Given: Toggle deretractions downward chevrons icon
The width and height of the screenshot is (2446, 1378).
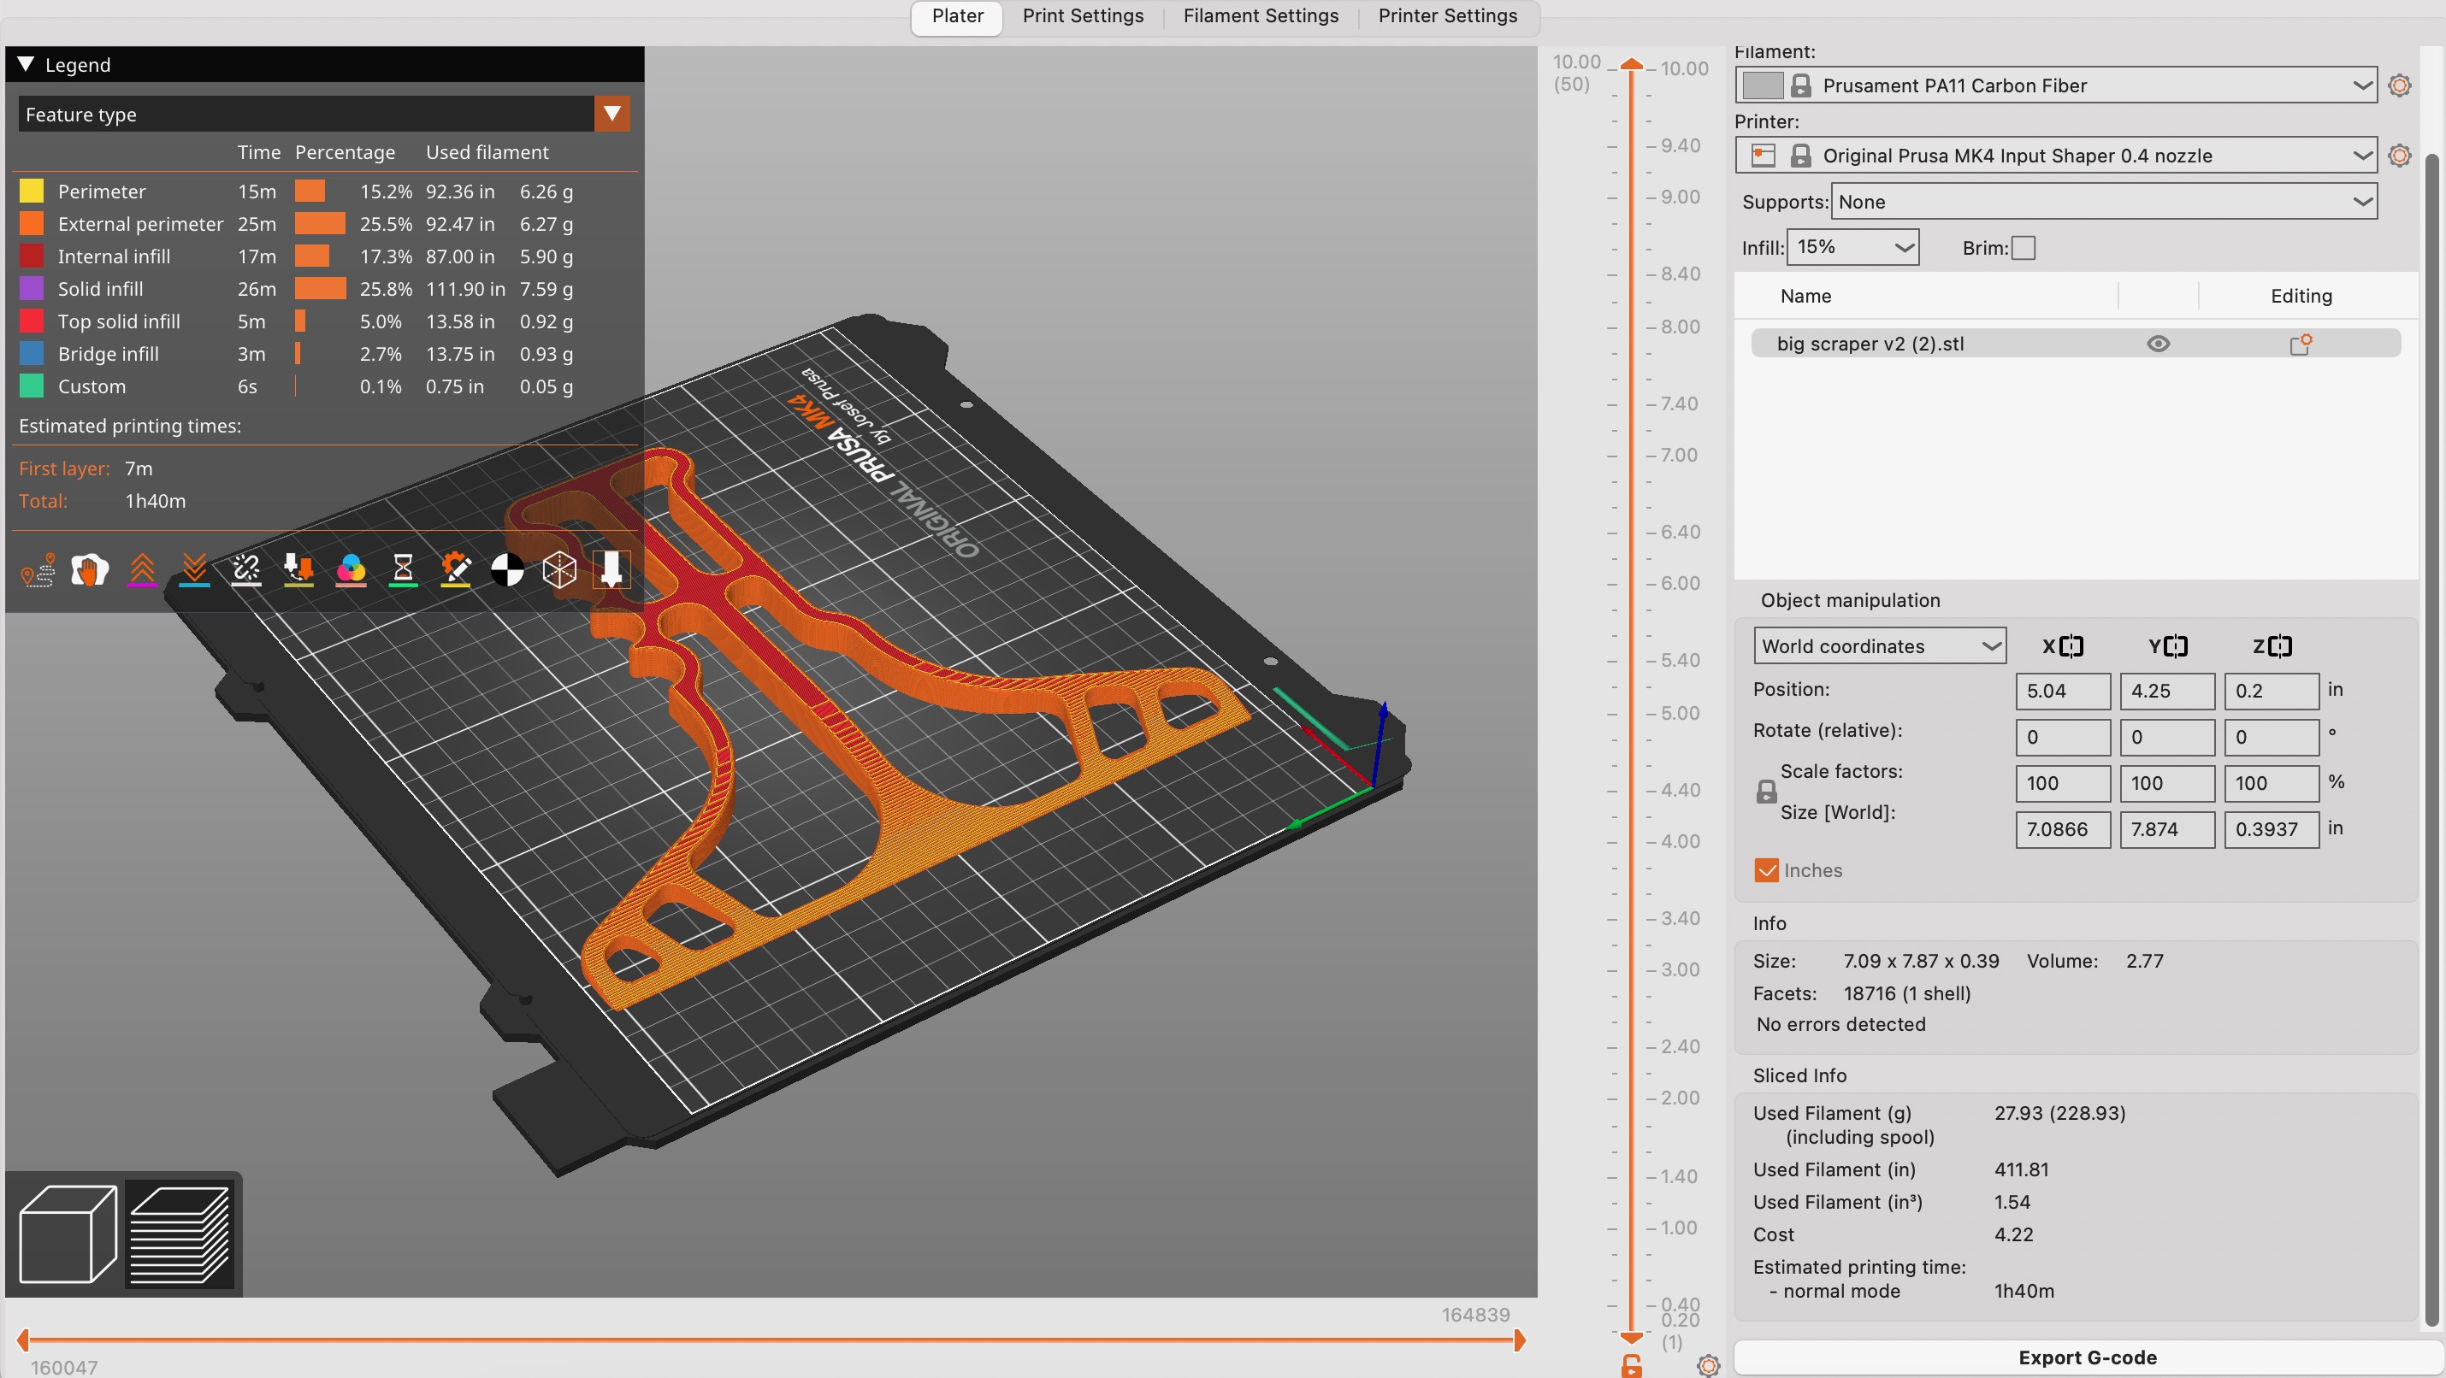Looking at the screenshot, I should (195, 570).
